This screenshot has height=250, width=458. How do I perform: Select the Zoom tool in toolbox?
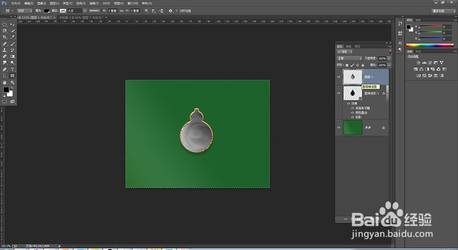click(x=13, y=82)
